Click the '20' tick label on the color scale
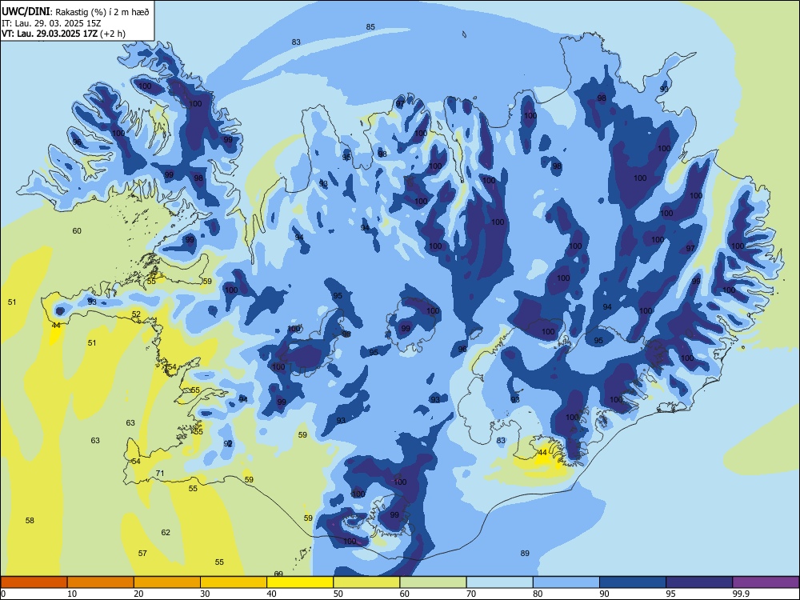This screenshot has width=800, height=600. coord(138,594)
